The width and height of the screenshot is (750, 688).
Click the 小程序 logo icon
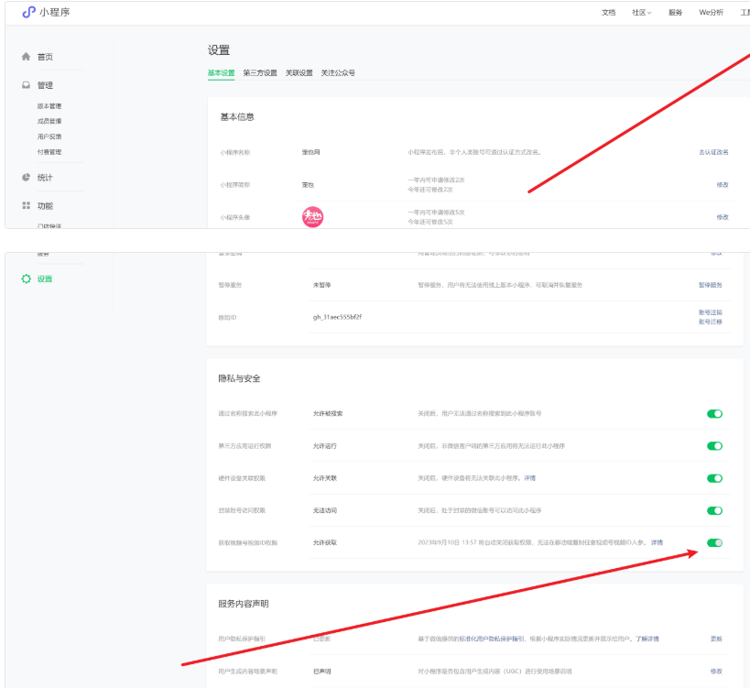[28, 12]
